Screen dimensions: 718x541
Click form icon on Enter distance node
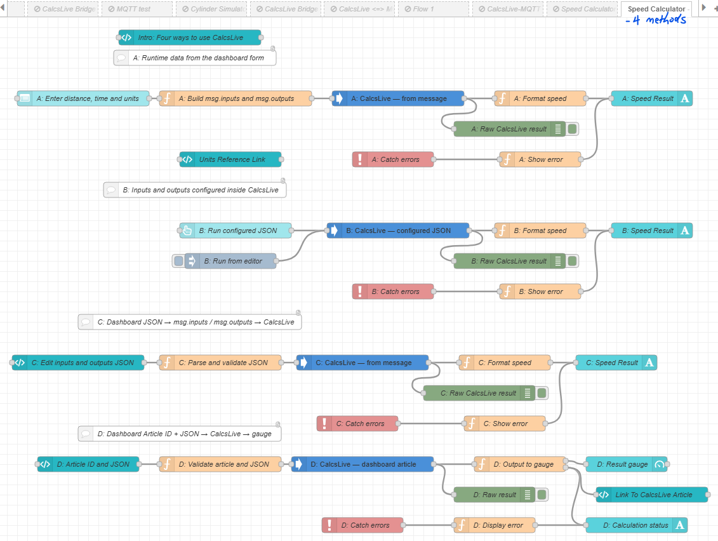point(25,98)
